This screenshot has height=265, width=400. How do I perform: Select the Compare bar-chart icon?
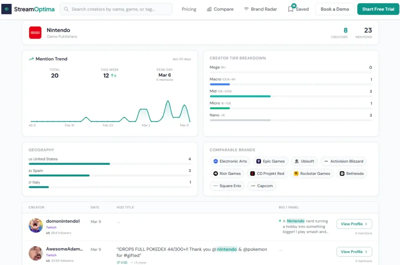click(210, 9)
